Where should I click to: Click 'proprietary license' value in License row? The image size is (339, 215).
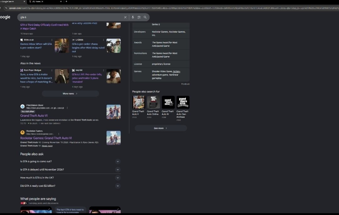pyautogui.click(x=161, y=64)
